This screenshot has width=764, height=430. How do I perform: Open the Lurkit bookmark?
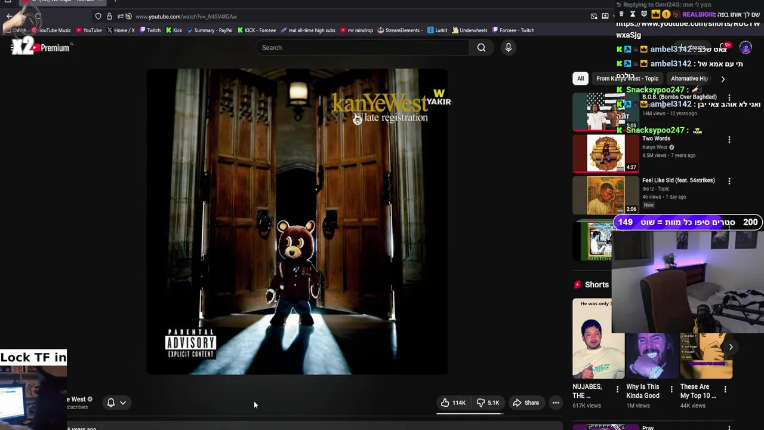438,30
